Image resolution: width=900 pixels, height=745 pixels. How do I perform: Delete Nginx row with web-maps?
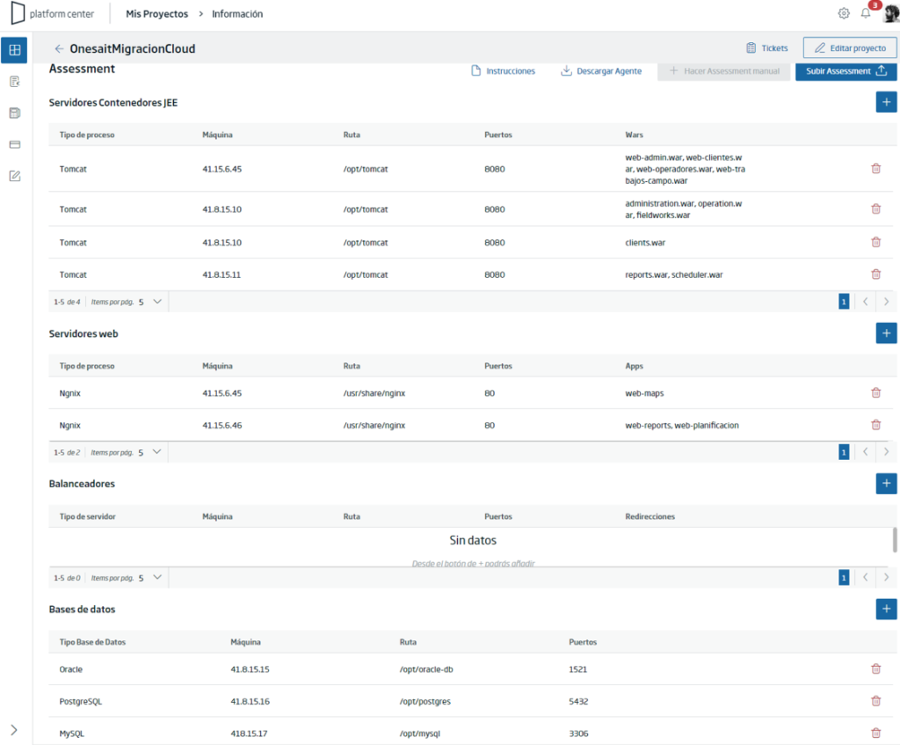coord(876,393)
